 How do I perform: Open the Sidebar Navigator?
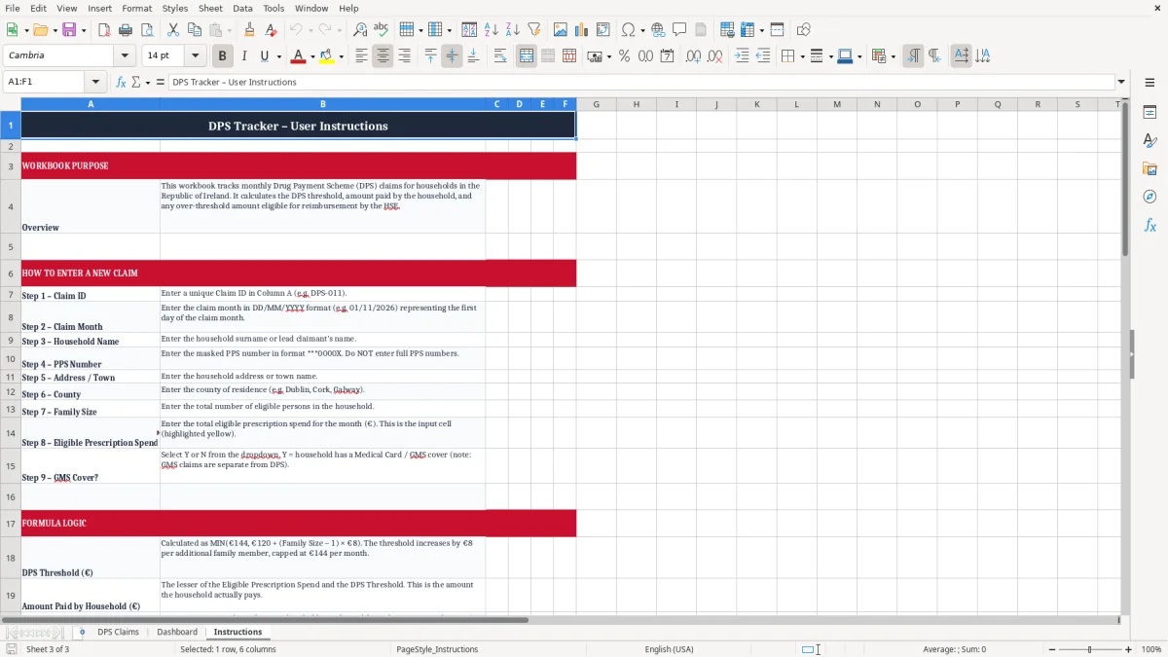1150,197
